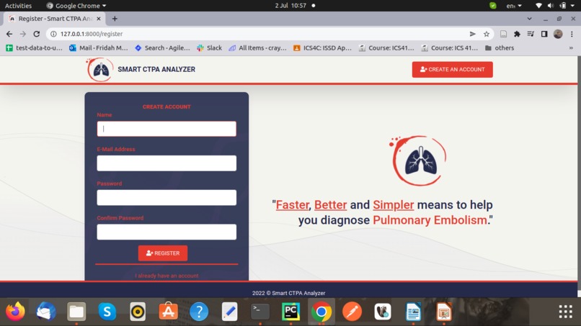Close the Register - Smart CTPA tab
Viewport: 581px width, 326px height.
tap(99, 19)
